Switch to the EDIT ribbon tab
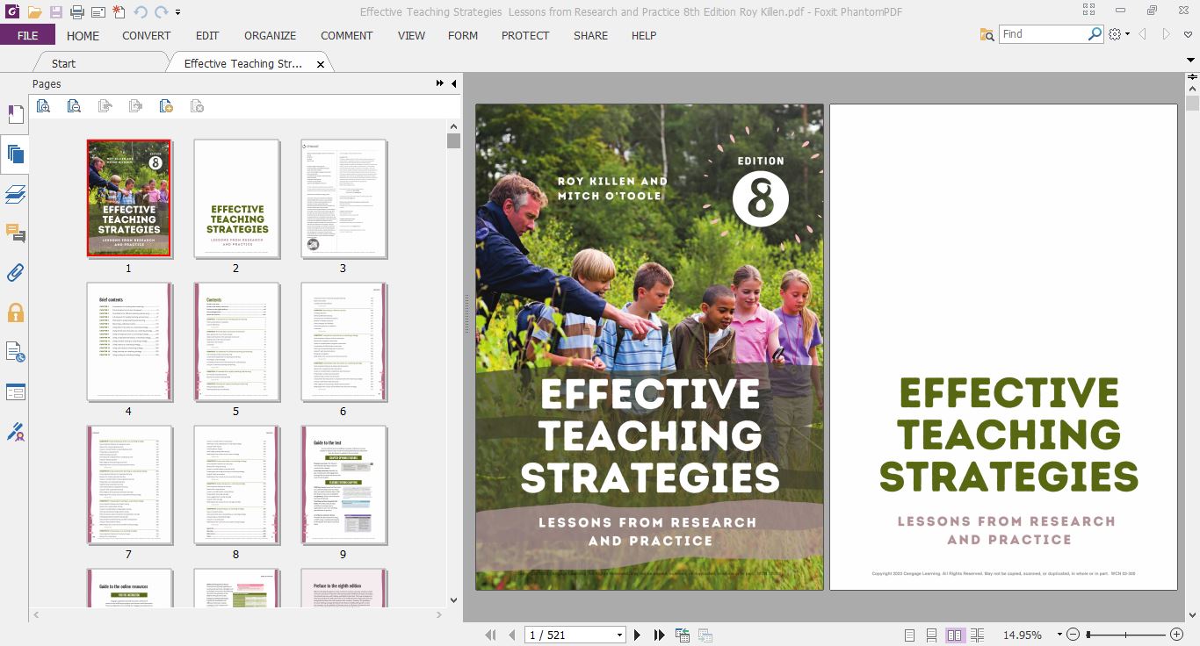This screenshot has width=1200, height=646. 207,36
